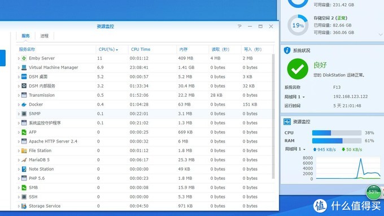Expand the Emby Server row

click(x=19, y=58)
